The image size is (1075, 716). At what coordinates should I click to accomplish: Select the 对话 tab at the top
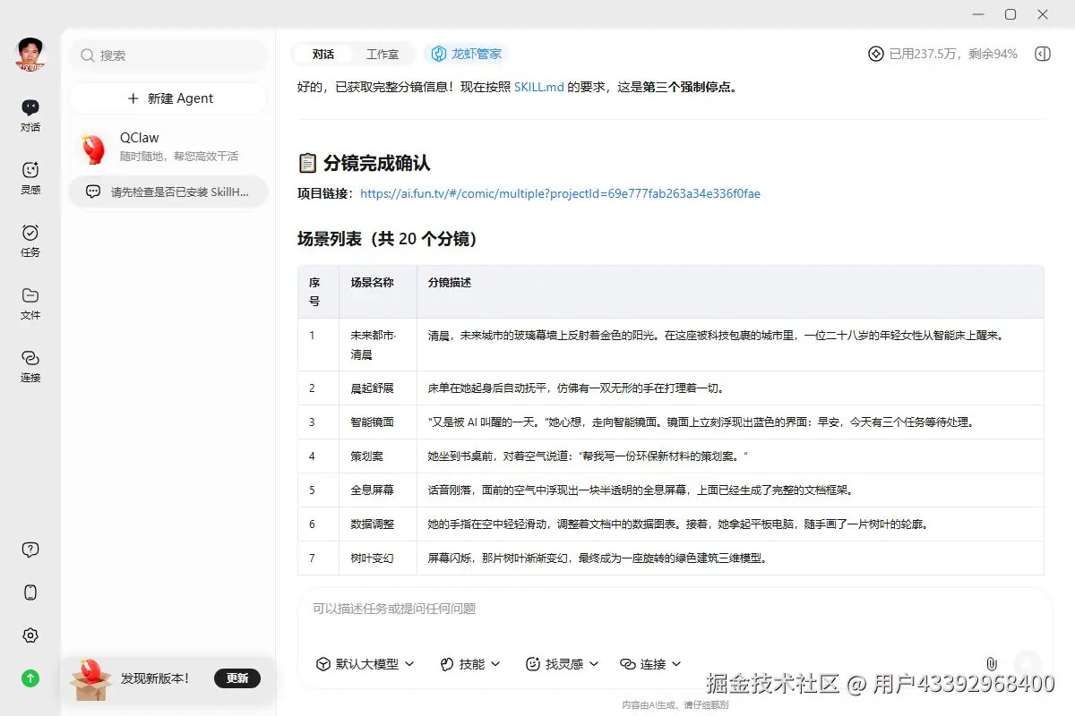322,54
